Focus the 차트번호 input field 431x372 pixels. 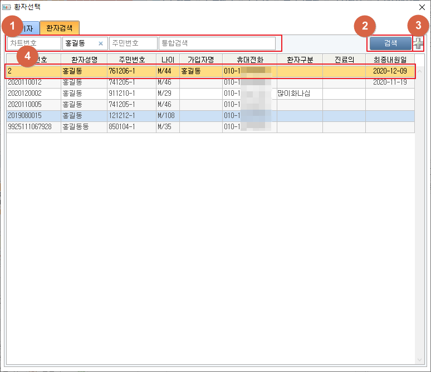(x=33, y=43)
